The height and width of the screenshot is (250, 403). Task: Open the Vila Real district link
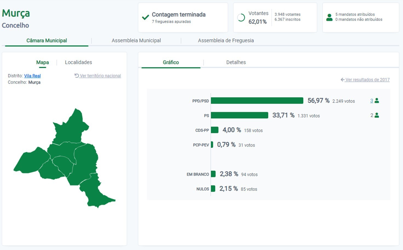pyautogui.click(x=32, y=76)
